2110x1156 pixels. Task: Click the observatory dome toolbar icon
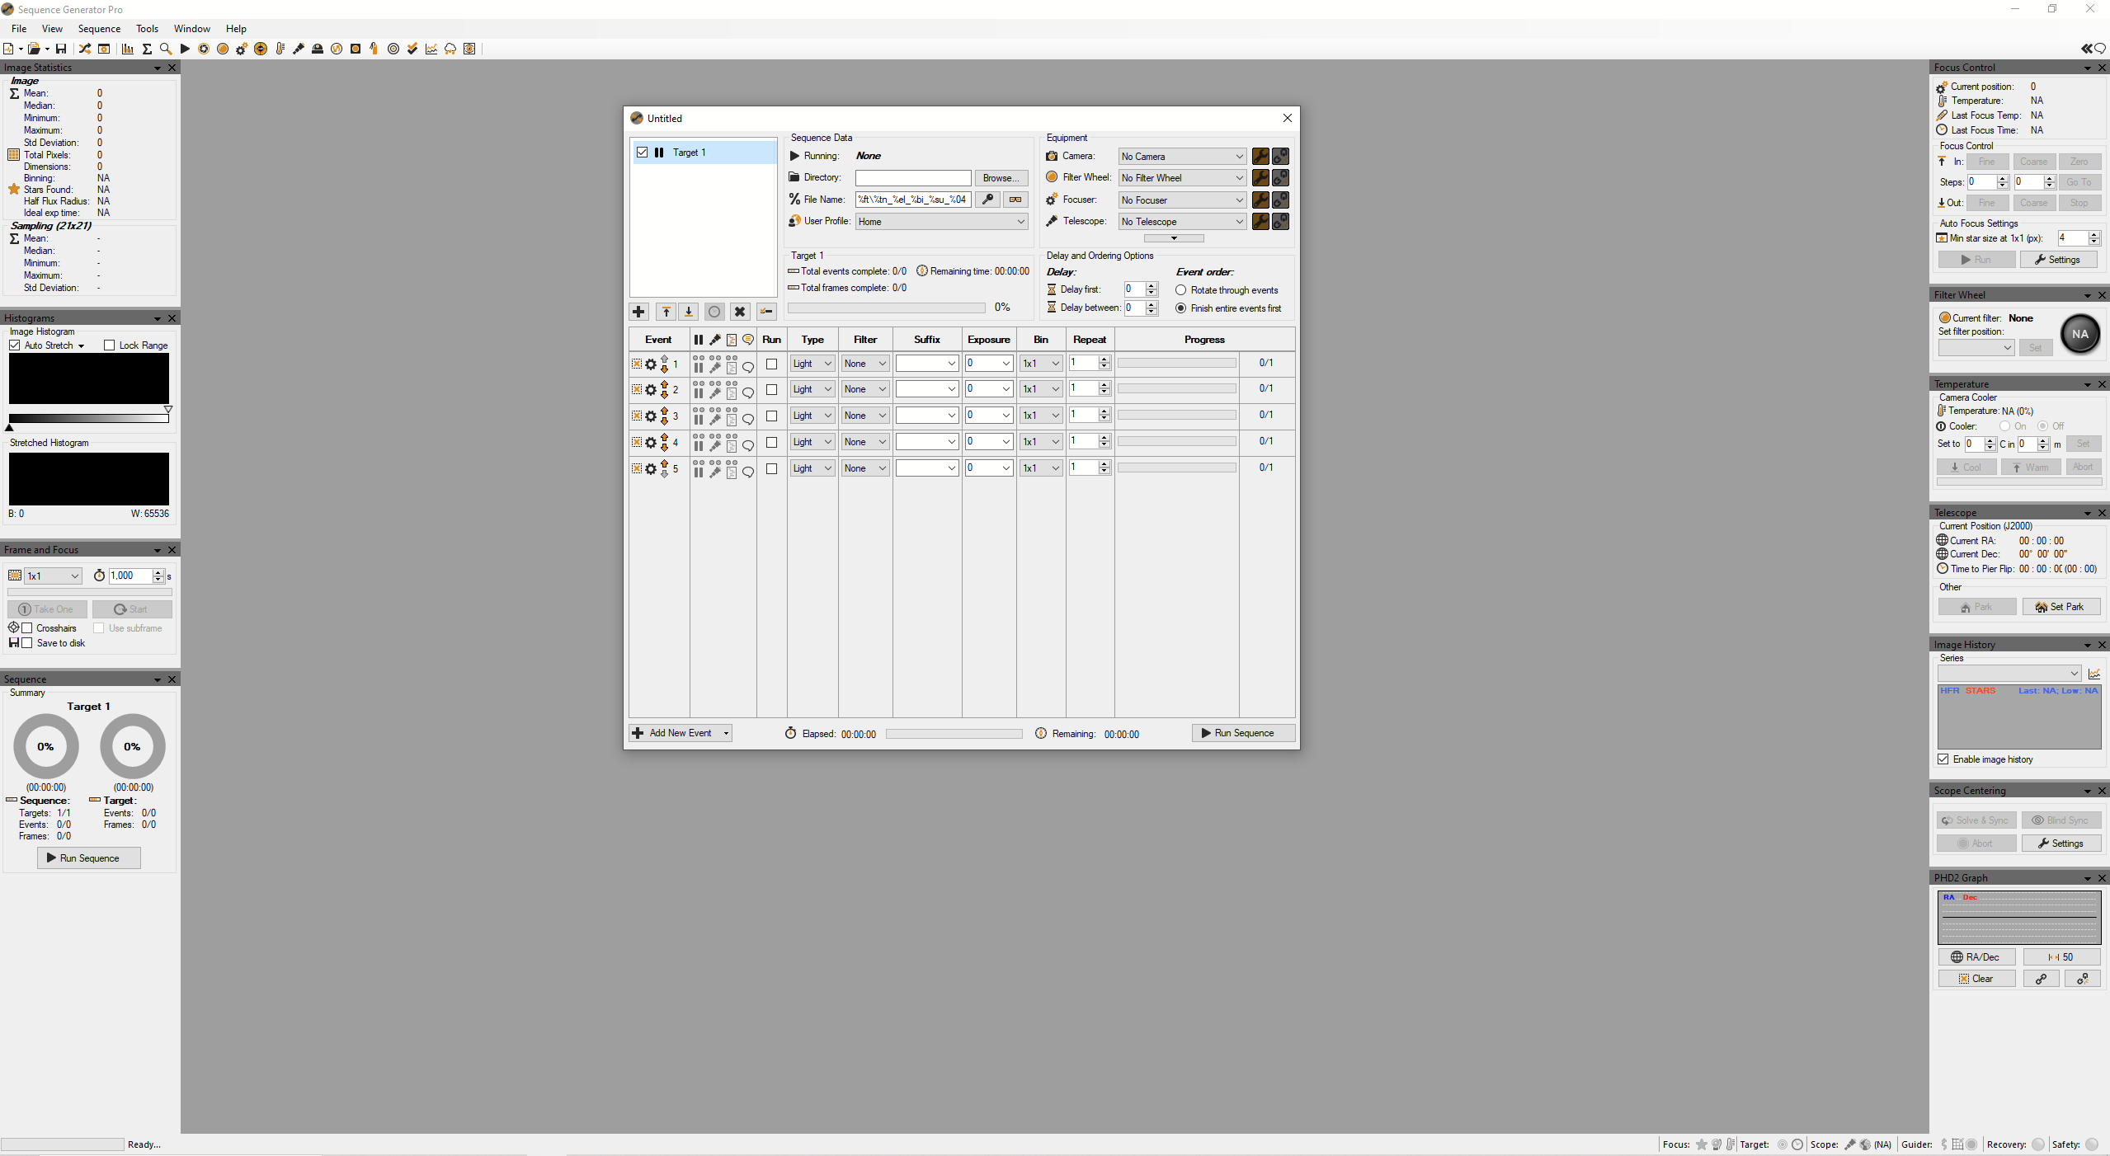point(318,49)
